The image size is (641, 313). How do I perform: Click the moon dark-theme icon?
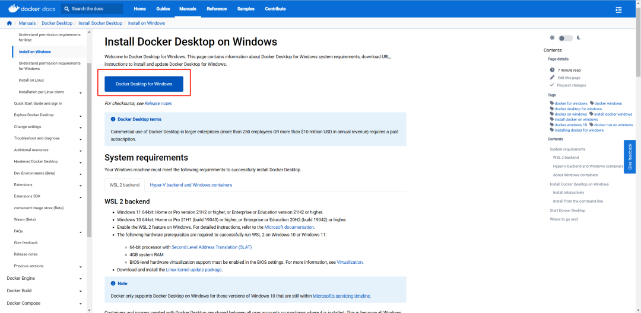pos(579,37)
